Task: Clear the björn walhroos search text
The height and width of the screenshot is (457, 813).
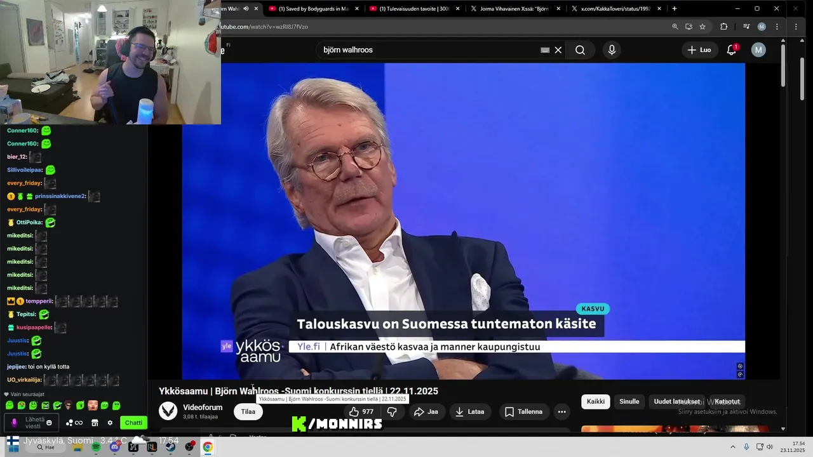Action: pyautogui.click(x=558, y=50)
